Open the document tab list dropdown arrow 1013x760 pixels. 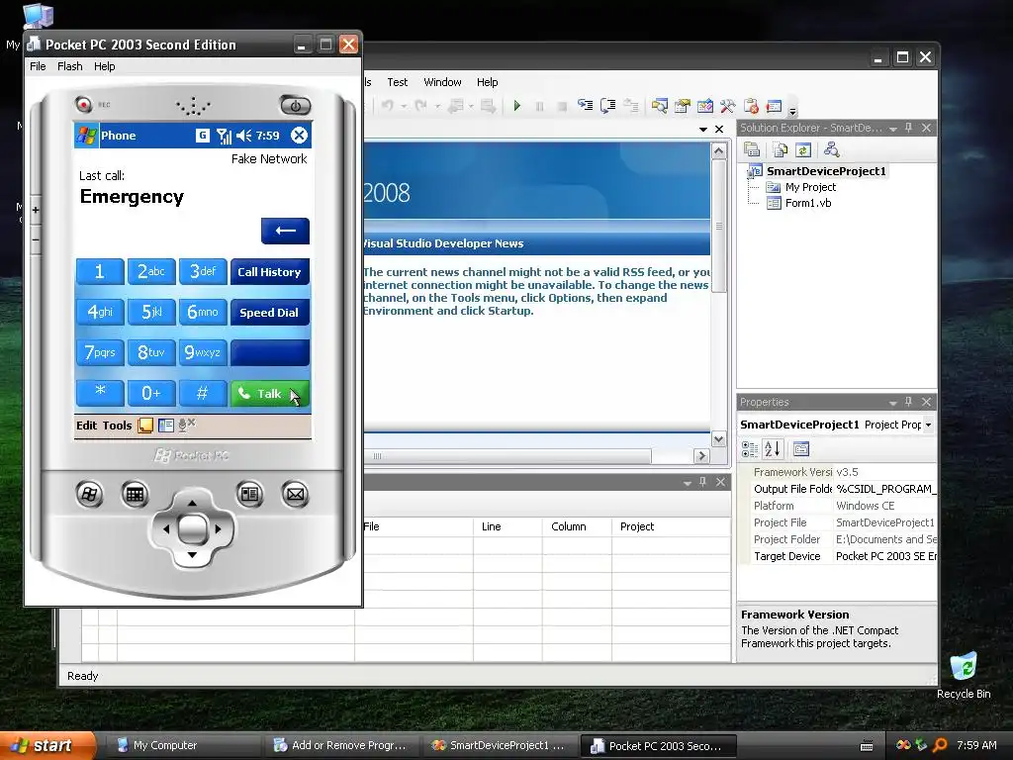pos(703,130)
